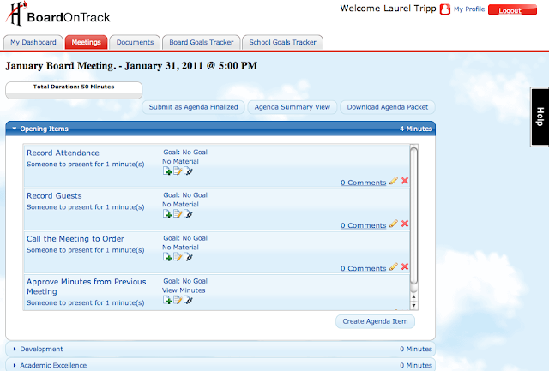This screenshot has width=549, height=371.
Task: Open the Record Attendance item title
Action: point(63,153)
